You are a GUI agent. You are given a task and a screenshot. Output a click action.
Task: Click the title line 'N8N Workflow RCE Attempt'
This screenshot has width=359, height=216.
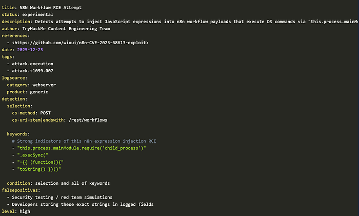pos(42,8)
